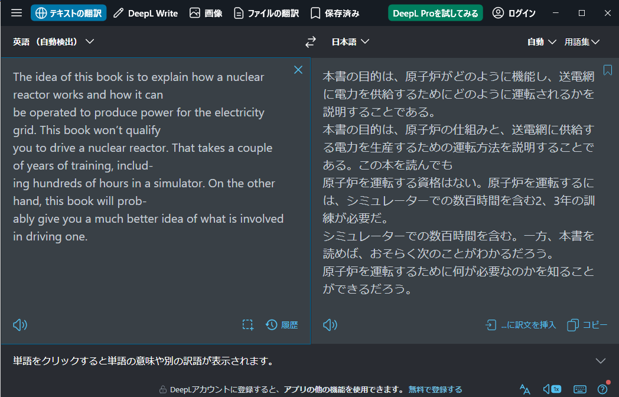Viewport: 619px width, 397px height.
Task: Play source text audio speaker
Action: (x=19, y=325)
